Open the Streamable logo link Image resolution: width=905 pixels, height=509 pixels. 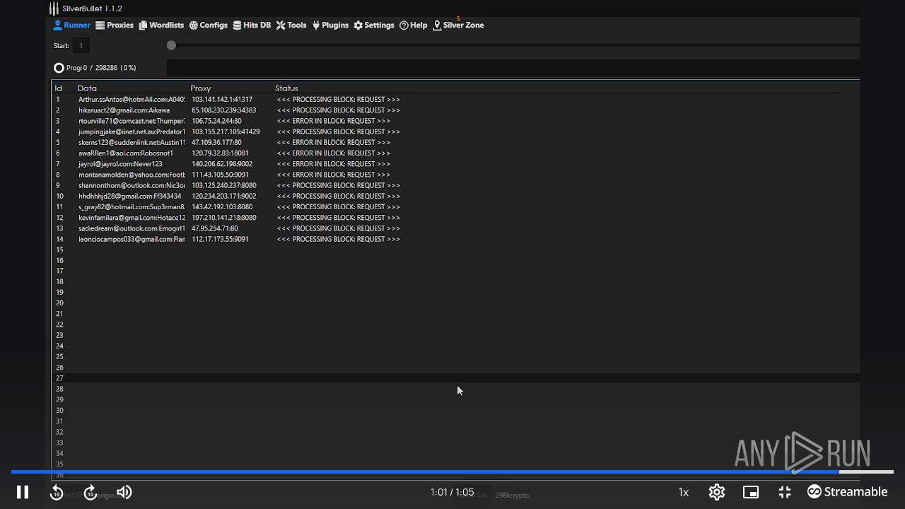848,492
